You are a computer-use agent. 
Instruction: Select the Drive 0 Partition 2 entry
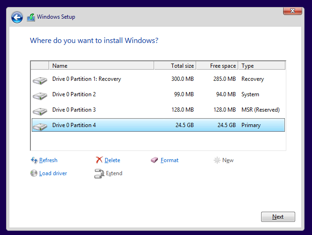(x=74, y=94)
